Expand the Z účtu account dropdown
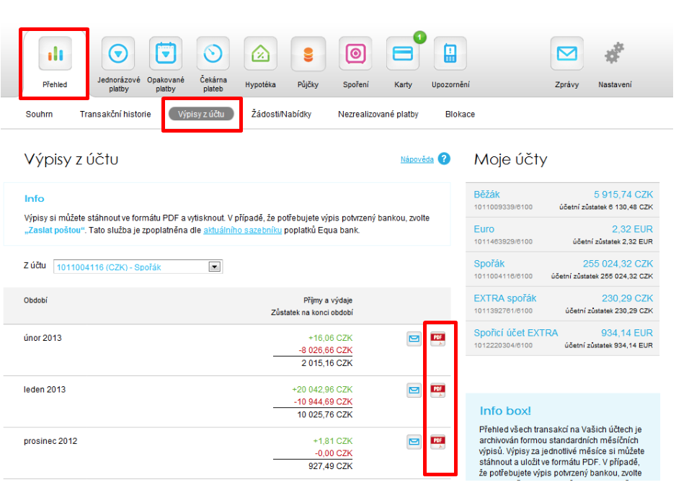The width and height of the screenshot is (676, 490). (x=214, y=267)
